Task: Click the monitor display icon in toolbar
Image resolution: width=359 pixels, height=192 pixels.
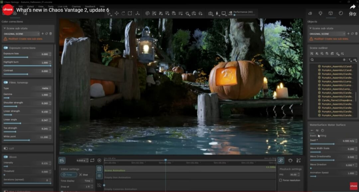Action: tap(224, 14)
